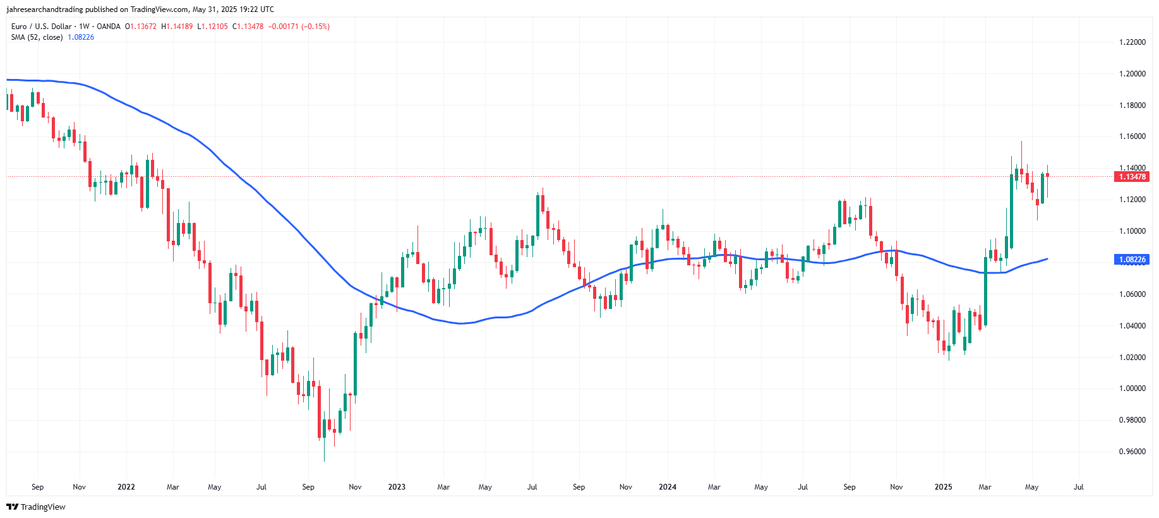Click the 2025 label on the time axis
This screenshot has width=1159, height=518.
click(x=943, y=487)
